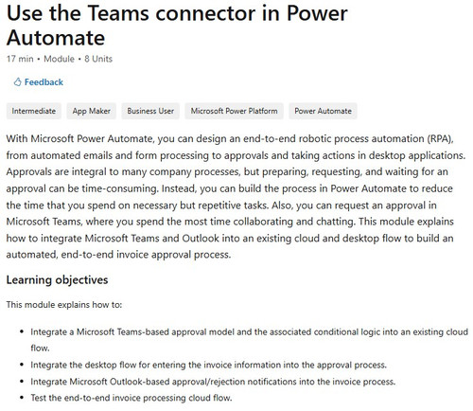
Task: Click the bullet dot before 'Integrate Microsoft Outlook-based'
Action: point(22,382)
